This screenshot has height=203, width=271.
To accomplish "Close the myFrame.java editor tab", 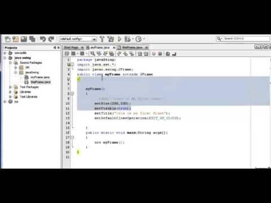I will [114, 48].
